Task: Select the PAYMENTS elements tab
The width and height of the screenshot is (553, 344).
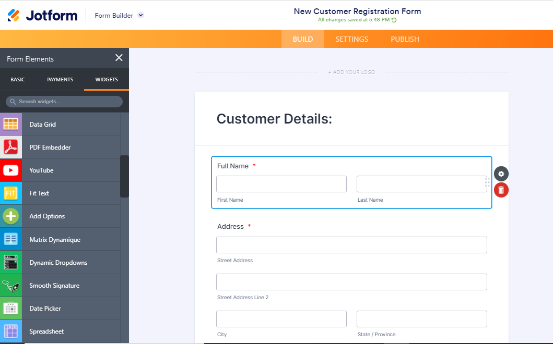Action: click(60, 80)
